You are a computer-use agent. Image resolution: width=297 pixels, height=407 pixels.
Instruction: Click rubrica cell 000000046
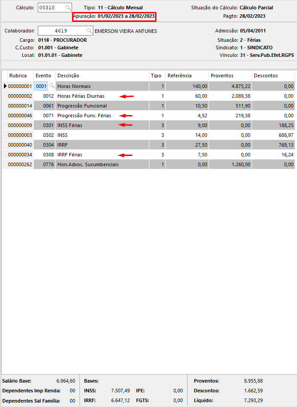[x=20, y=116]
